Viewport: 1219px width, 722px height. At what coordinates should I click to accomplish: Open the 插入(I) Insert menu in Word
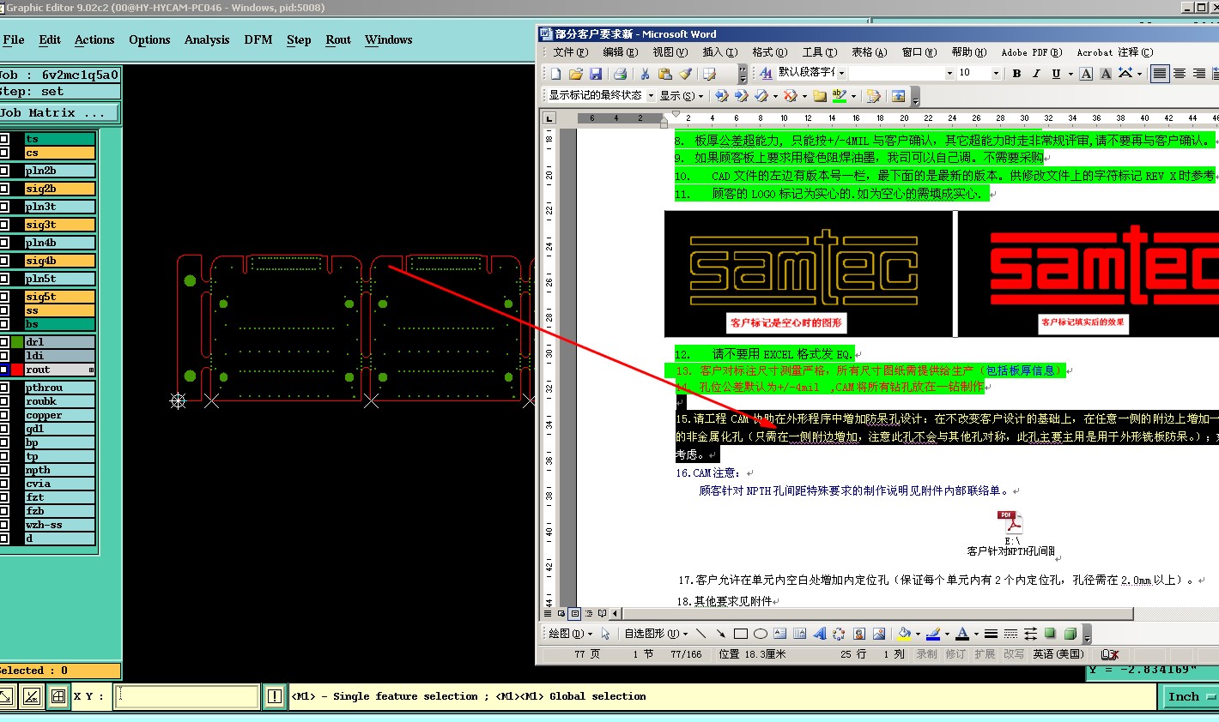pyautogui.click(x=720, y=52)
